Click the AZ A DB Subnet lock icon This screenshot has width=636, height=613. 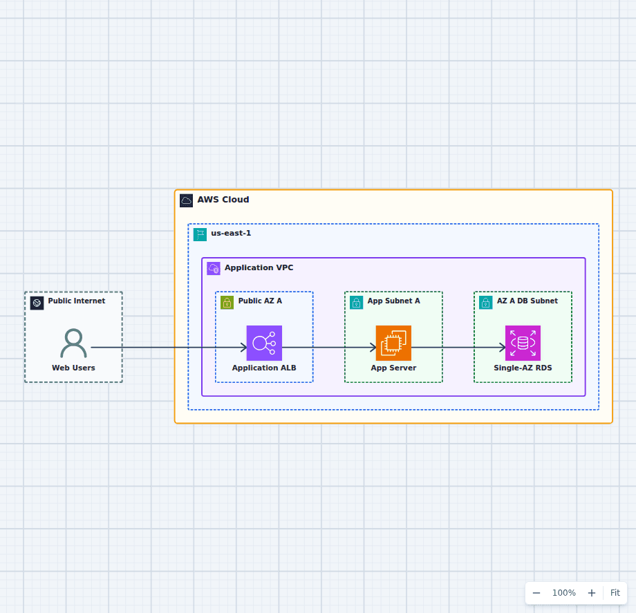486,303
